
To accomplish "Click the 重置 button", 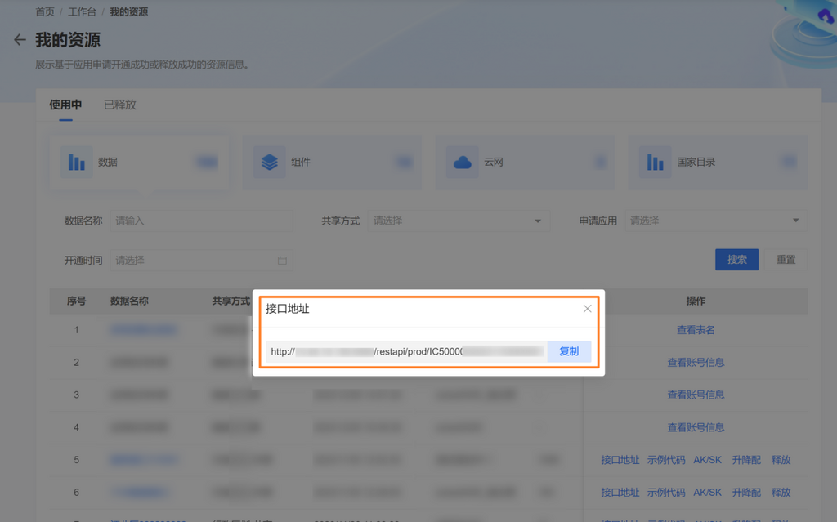I will click(x=786, y=260).
